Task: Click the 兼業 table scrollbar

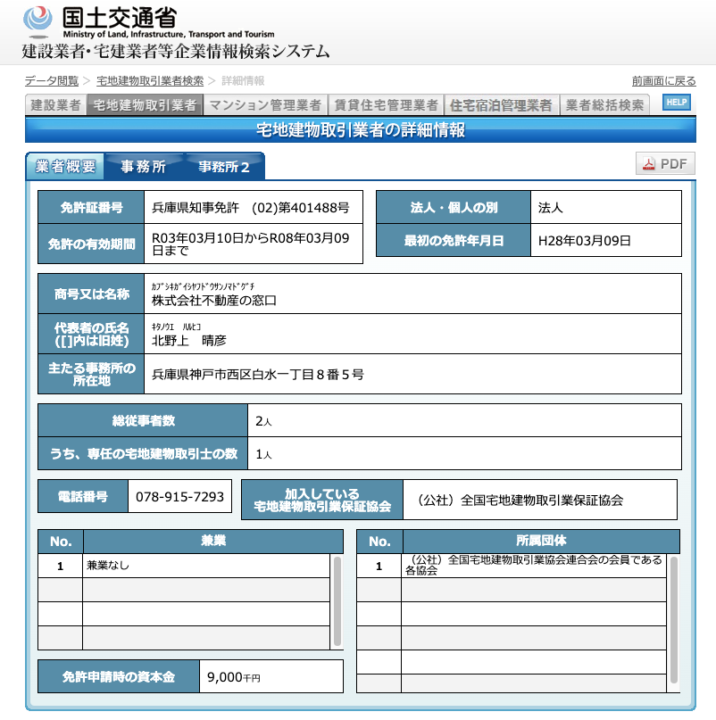Action: tap(337, 600)
